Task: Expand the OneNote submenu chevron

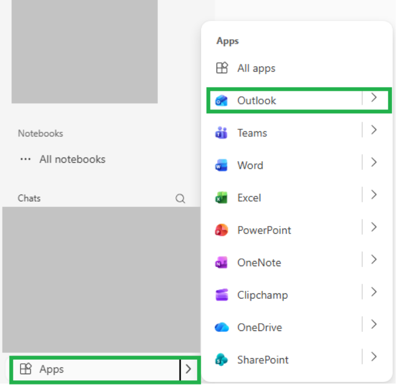Action: click(374, 259)
